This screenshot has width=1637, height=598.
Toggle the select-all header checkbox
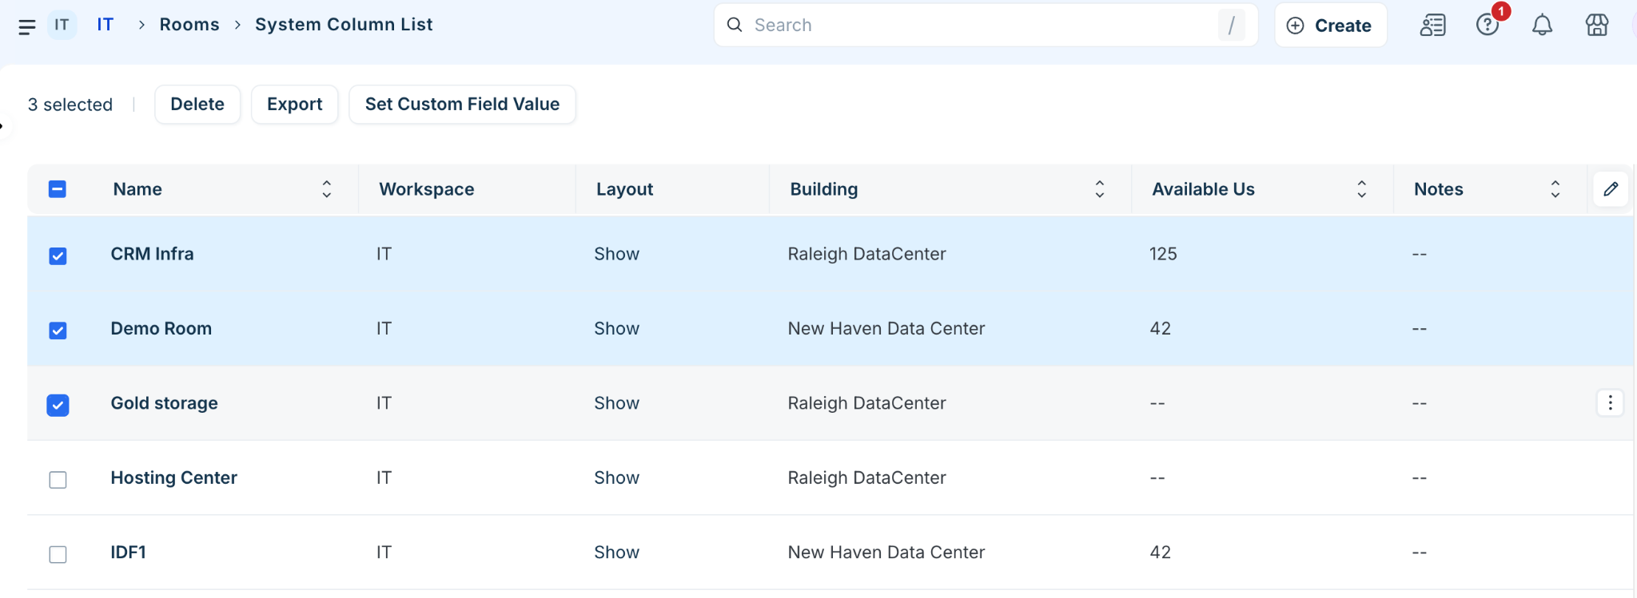click(x=58, y=189)
